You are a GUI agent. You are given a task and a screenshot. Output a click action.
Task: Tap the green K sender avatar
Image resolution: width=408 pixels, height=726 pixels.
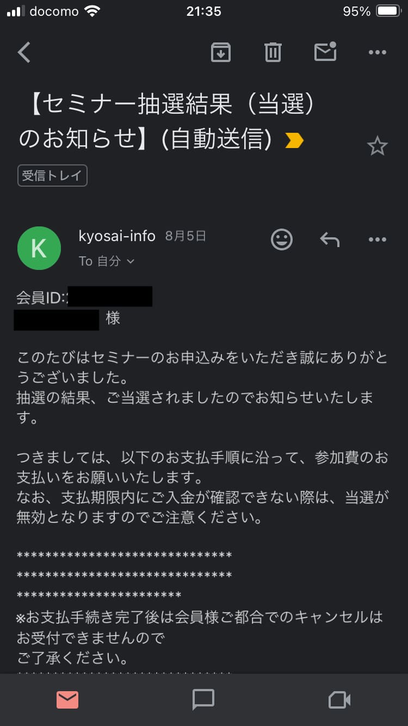(39, 248)
